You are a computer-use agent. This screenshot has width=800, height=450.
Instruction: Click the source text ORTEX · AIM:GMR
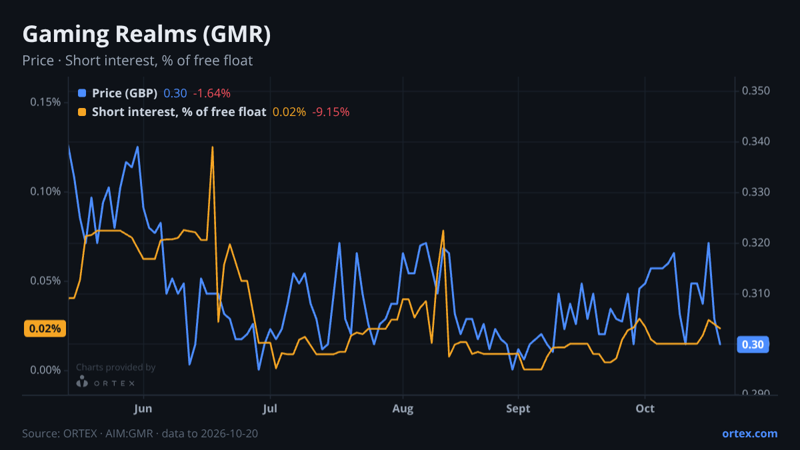pos(108,433)
